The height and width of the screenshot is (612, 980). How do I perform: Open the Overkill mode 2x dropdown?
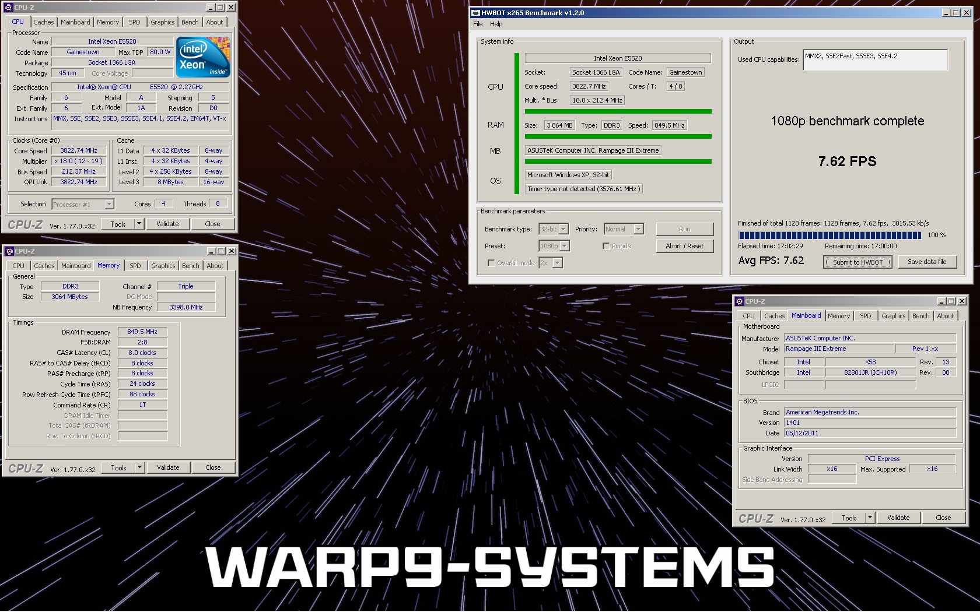pyautogui.click(x=551, y=263)
